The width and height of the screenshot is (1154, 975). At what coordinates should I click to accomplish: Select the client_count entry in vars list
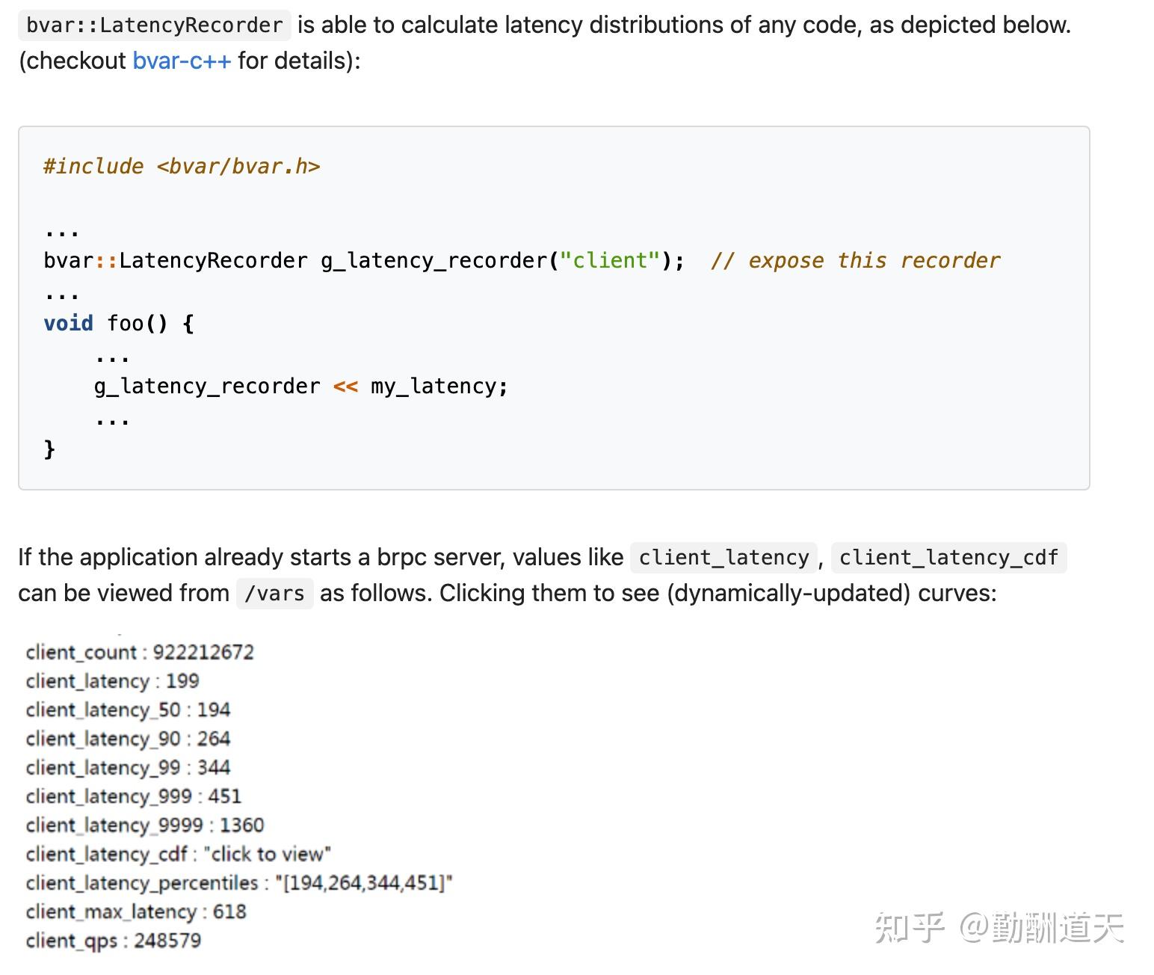(x=140, y=652)
